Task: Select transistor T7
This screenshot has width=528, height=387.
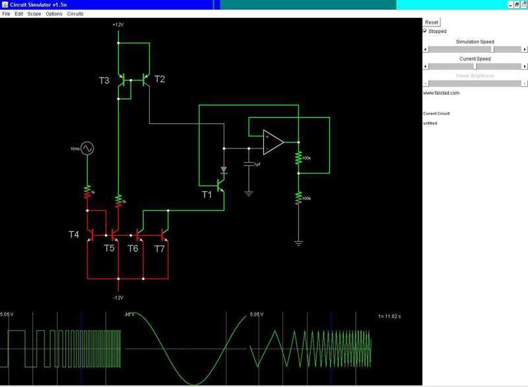Action: (164, 235)
